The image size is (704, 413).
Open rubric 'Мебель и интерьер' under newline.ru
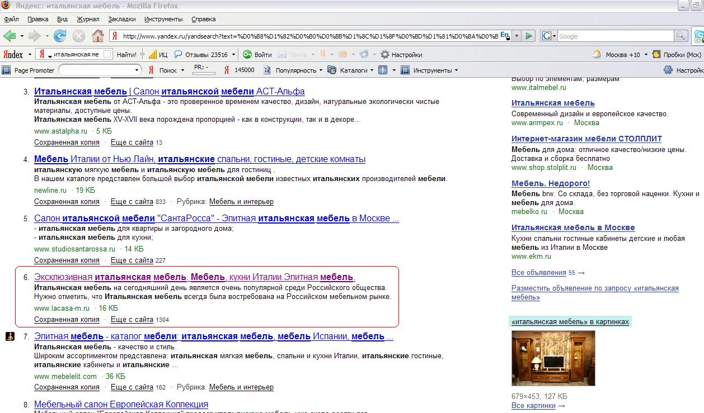coord(241,201)
